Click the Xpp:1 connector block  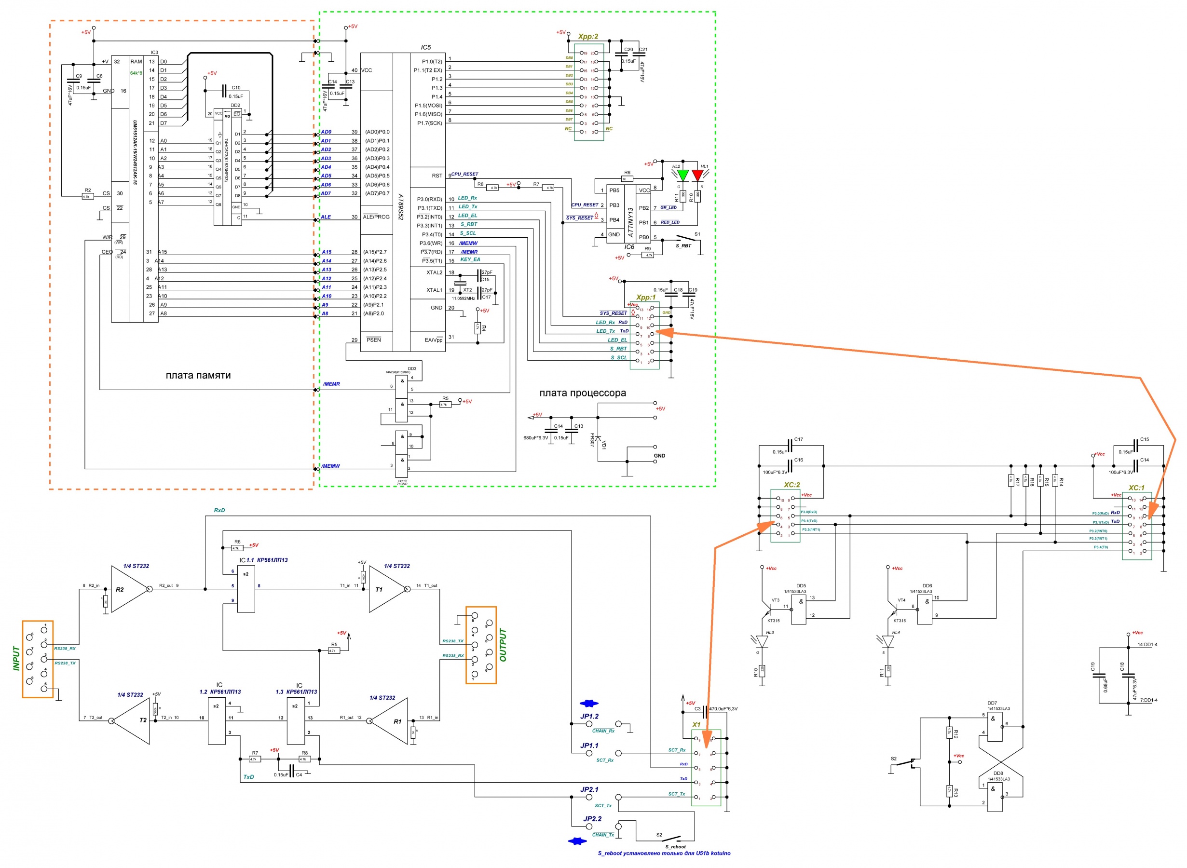(x=645, y=335)
